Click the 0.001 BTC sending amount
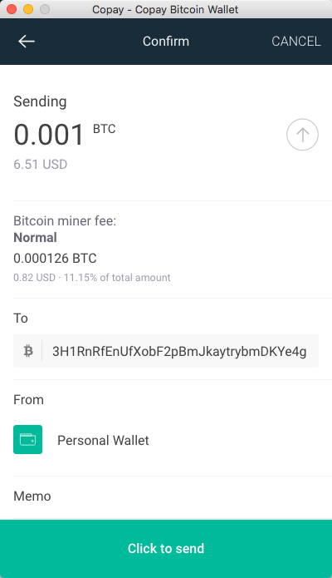 [65, 135]
